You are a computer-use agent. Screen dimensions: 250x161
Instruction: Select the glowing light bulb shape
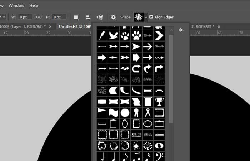click(x=147, y=146)
